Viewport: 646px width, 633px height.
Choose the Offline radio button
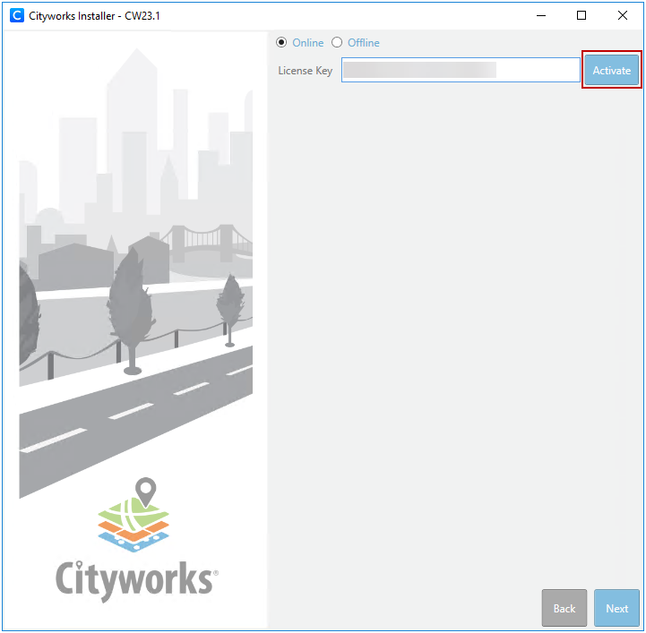(338, 42)
